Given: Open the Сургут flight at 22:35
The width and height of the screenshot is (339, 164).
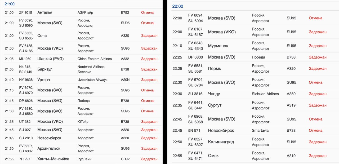Looking at the screenshot, I should [215, 105].
